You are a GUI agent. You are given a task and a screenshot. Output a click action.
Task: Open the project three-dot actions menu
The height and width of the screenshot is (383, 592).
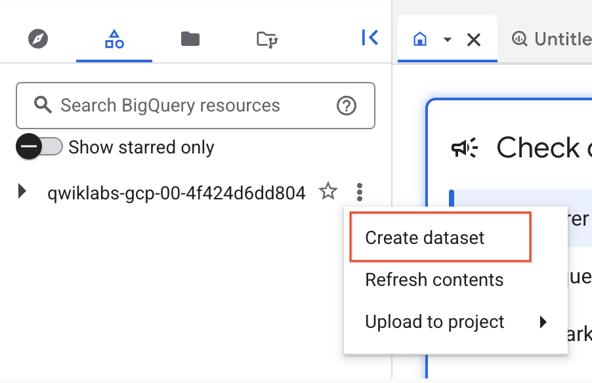pos(360,192)
